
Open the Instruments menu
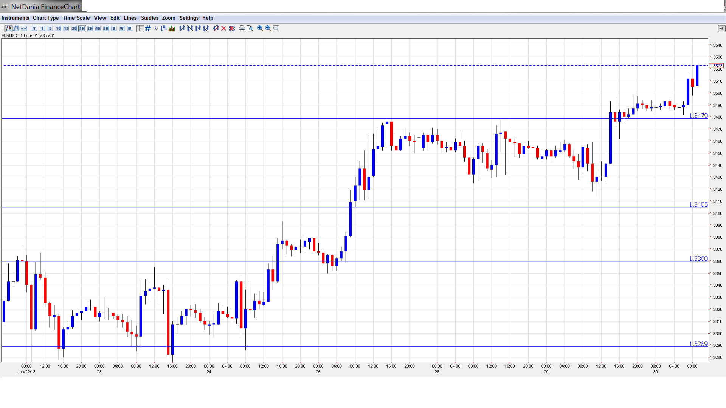pyautogui.click(x=15, y=18)
